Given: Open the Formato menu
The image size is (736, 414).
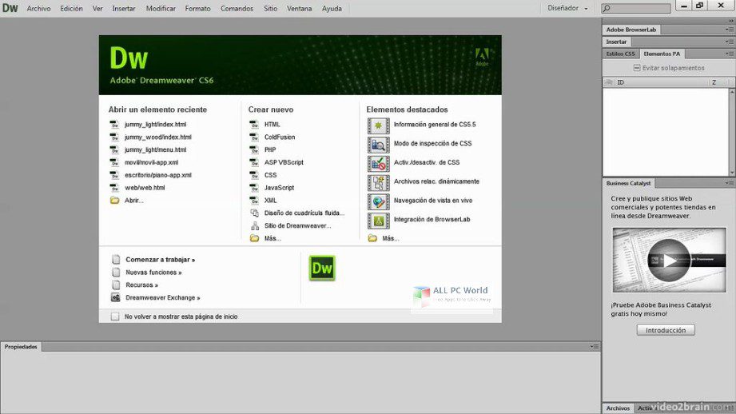Looking at the screenshot, I should click(197, 9).
